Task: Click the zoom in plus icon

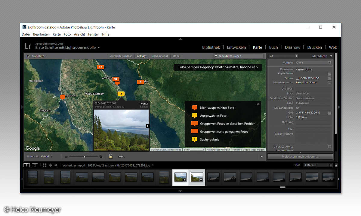Action: coord(101,157)
